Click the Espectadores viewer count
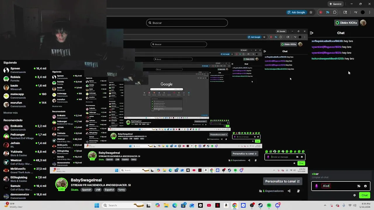Image resolution: width=374 pixels, height=210 pixels. (x=271, y=191)
